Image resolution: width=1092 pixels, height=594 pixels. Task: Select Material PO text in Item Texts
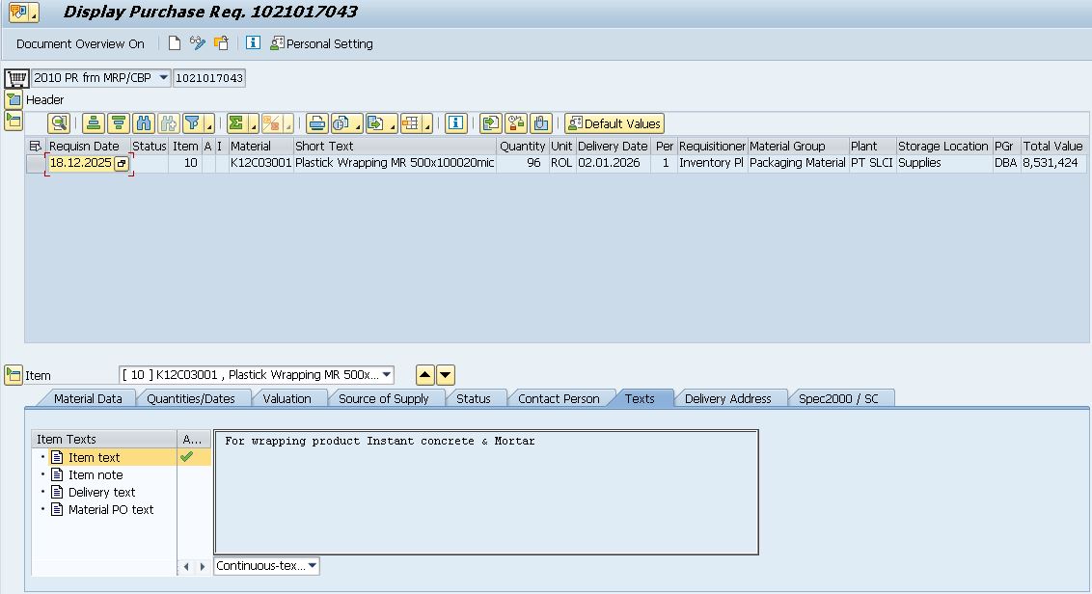click(110, 509)
